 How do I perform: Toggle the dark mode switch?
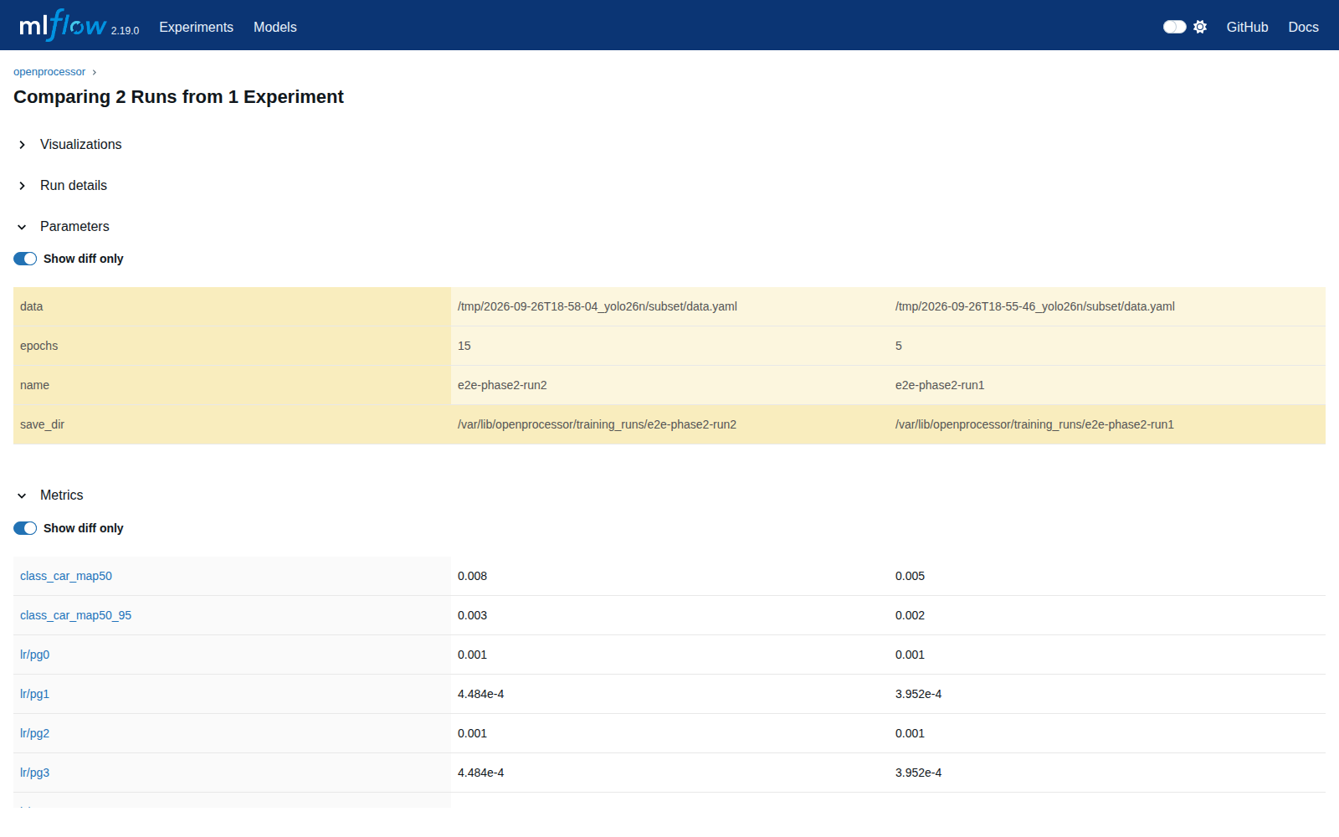1174,27
